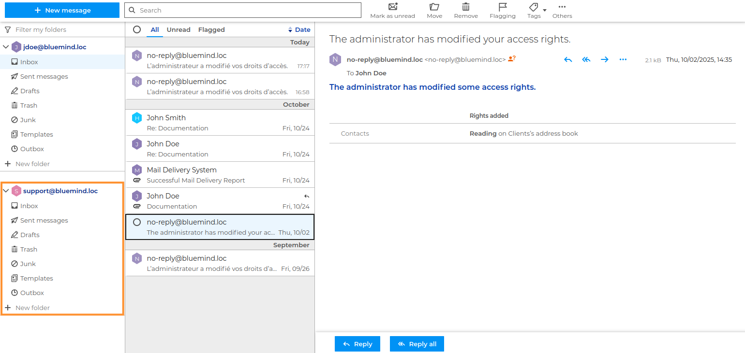Viewport: 745px width, 353px height.
Task: Click the reply arrow icon in message header
Action: (x=568, y=59)
